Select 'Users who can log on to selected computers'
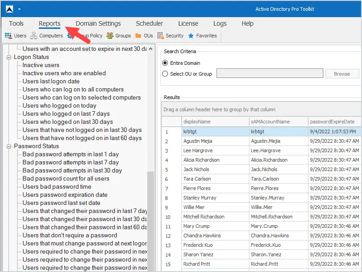 (82, 97)
